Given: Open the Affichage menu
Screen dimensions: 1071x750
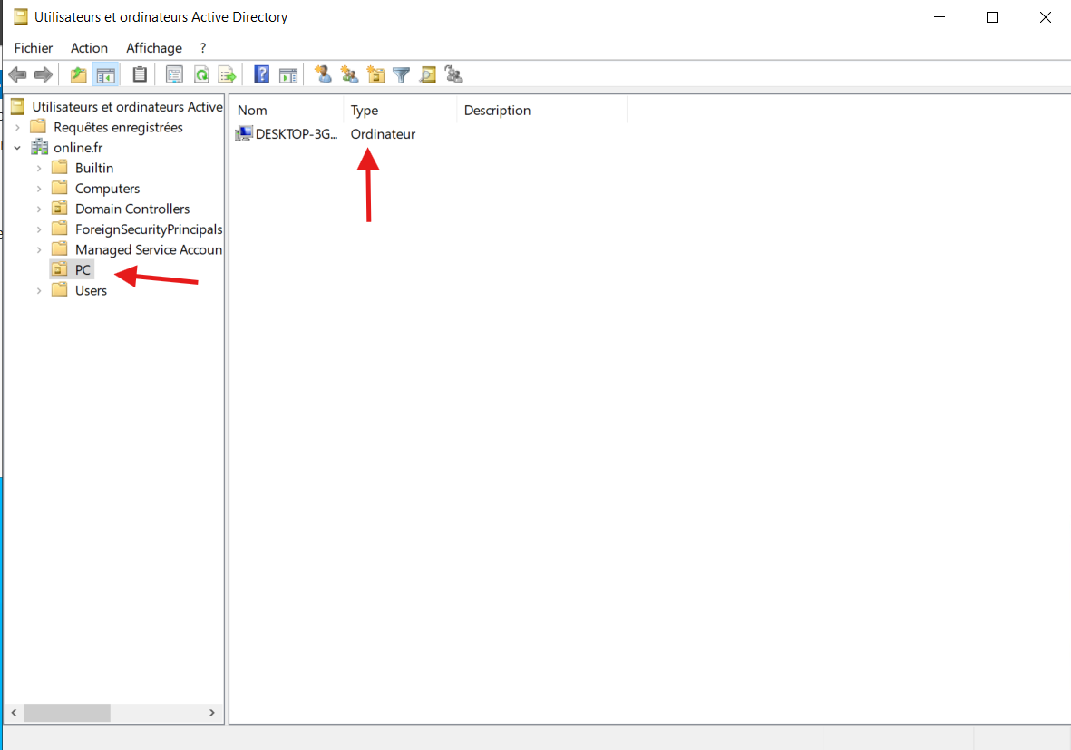Looking at the screenshot, I should pos(154,48).
